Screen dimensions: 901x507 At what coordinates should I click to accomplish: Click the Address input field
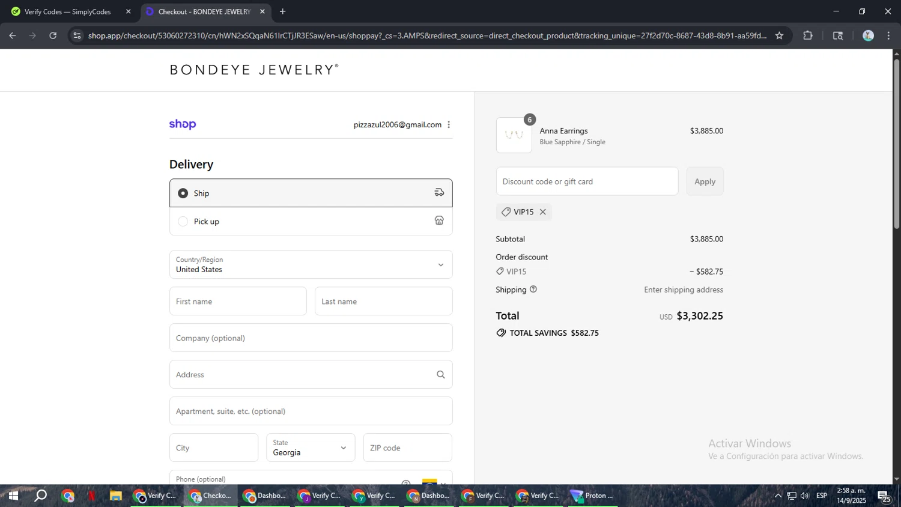click(311, 374)
